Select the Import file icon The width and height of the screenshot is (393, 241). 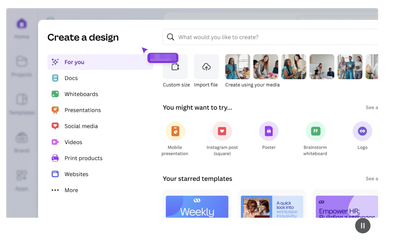pos(206,67)
